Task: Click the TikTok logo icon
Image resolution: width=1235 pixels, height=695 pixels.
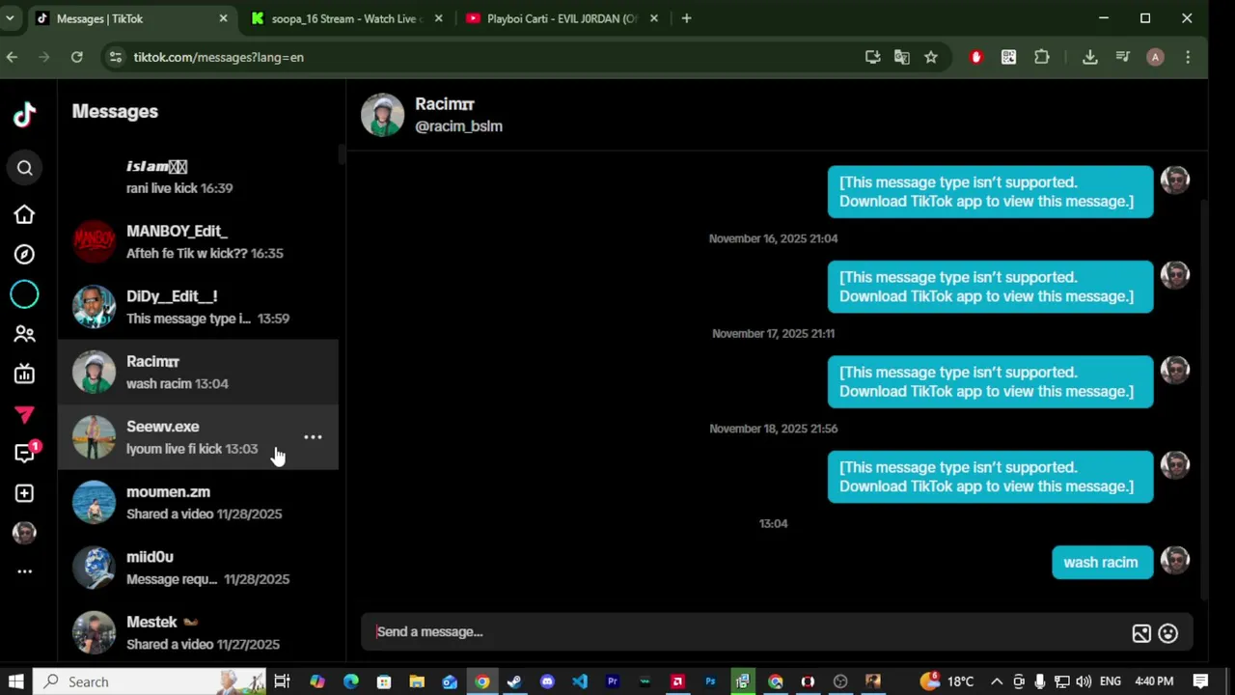Action: [24, 115]
